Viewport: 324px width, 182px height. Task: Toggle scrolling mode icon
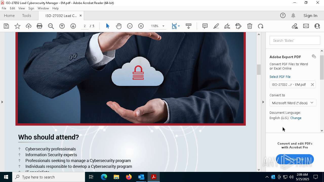189,26
